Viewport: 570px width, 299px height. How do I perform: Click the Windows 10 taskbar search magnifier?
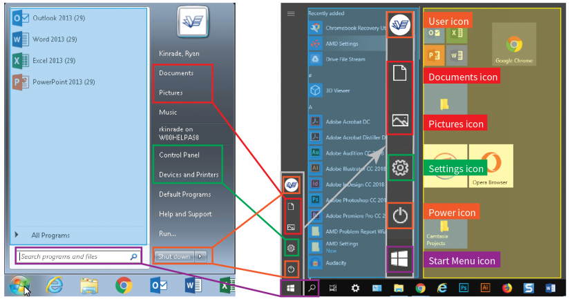(x=312, y=288)
